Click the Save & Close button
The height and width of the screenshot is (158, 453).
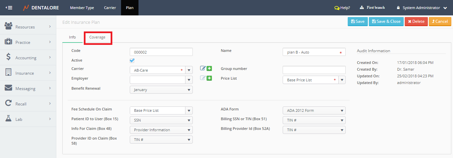click(x=386, y=21)
